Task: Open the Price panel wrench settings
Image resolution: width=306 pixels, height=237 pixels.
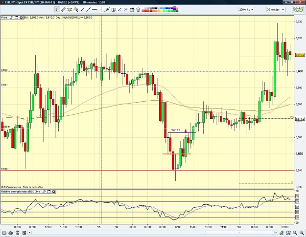Action: coord(12,18)
